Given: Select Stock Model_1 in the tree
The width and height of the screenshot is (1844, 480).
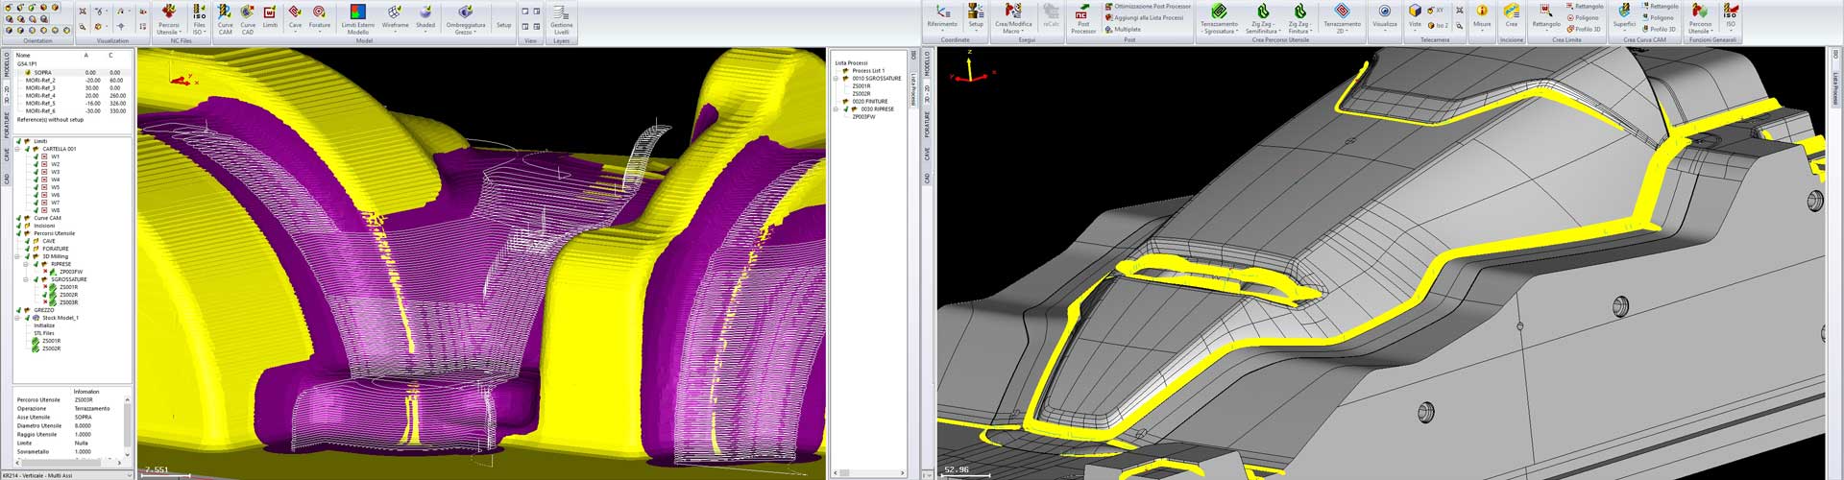Looking at the screenshot, I should coord(60,318).
